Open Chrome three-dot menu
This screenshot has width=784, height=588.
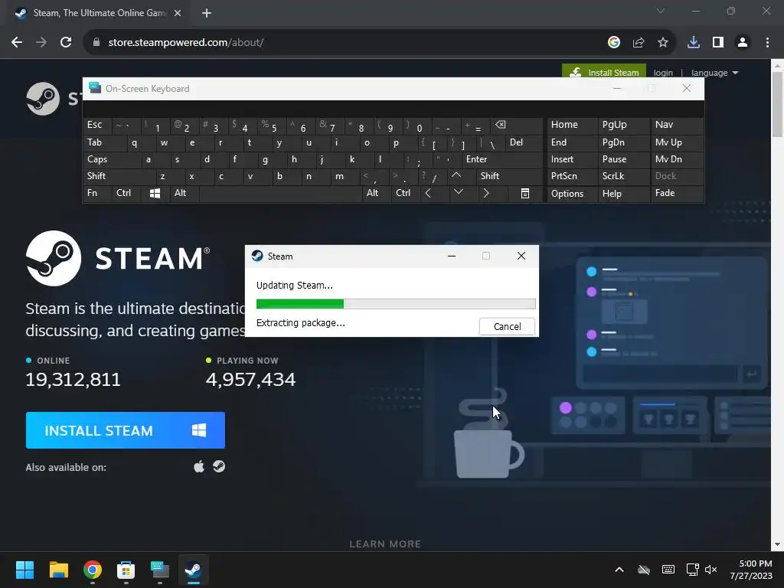(767, 43)
